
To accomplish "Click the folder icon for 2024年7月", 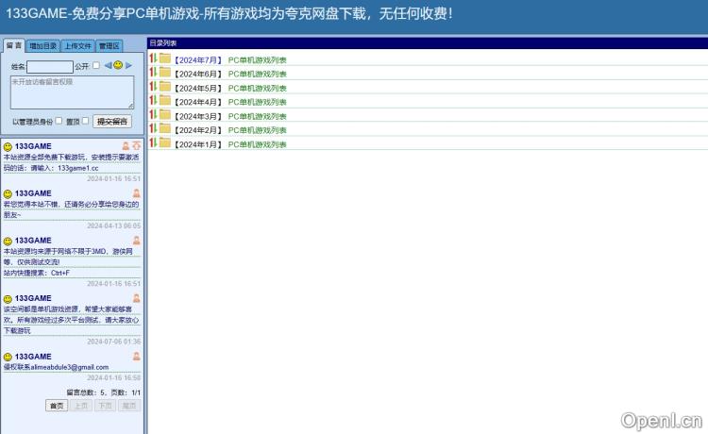I will pyautogui.click(x=165, y=59).
